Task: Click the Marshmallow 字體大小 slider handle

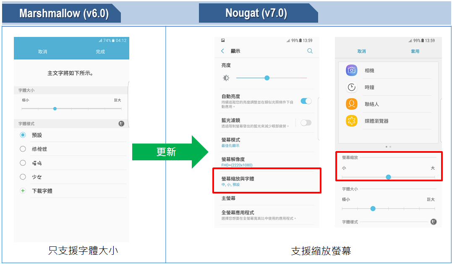Action: coord(55,109)
